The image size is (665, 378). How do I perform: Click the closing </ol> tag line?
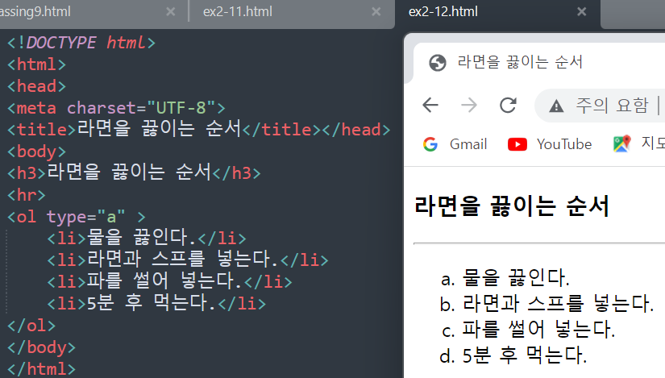coord(31,326)
